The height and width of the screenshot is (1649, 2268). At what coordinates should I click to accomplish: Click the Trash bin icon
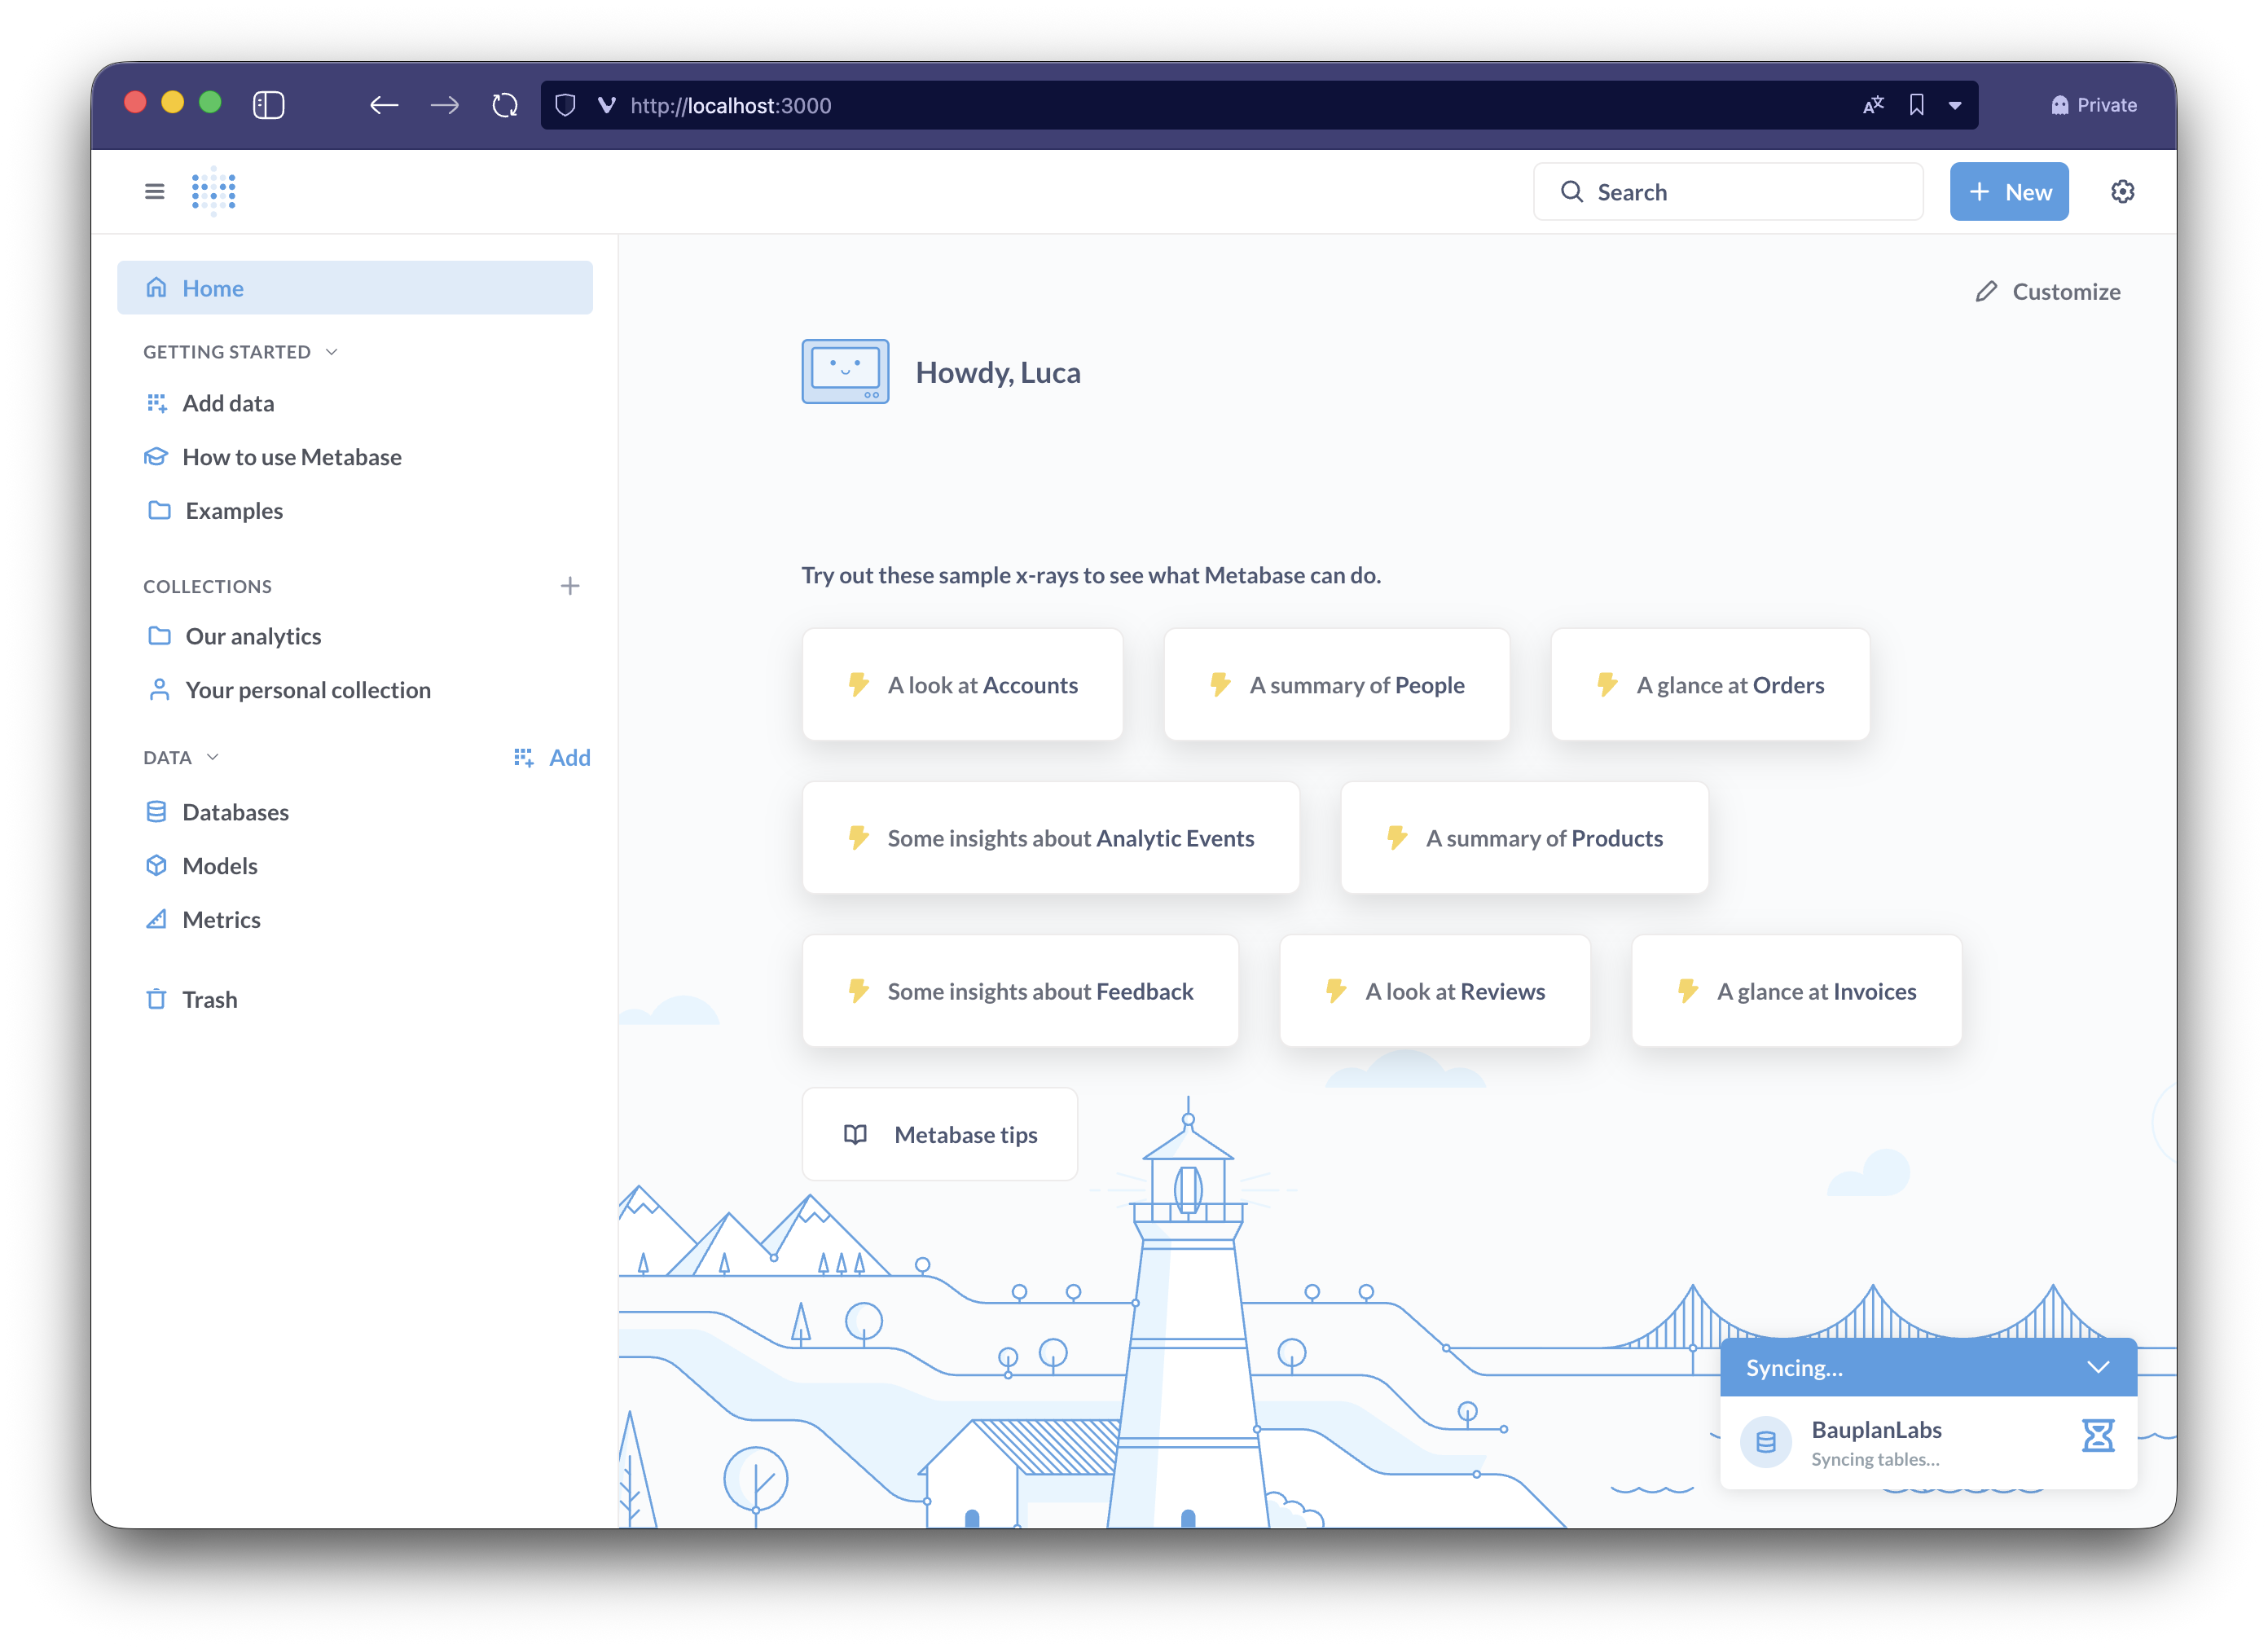(156, 999)
